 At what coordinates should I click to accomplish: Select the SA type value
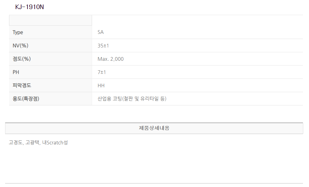pyautogui.click(x=101, y=32)
